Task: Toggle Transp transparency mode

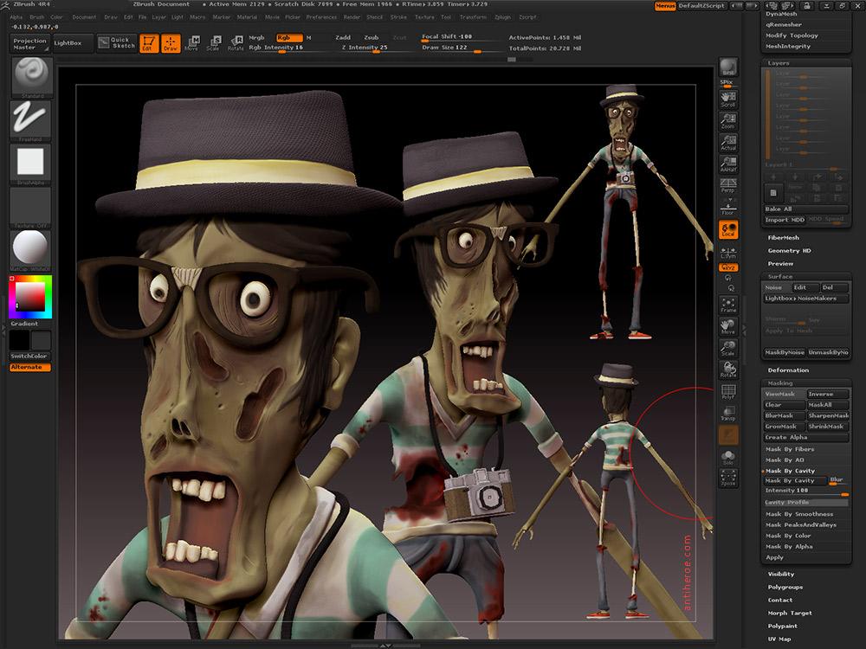Action: click(728, 413)
